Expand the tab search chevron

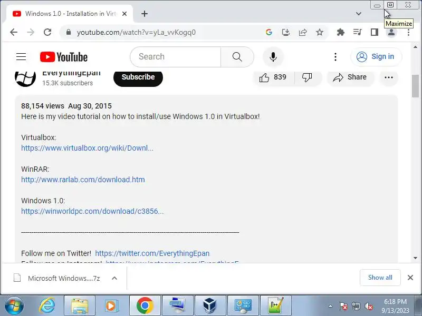coord(359,14)
